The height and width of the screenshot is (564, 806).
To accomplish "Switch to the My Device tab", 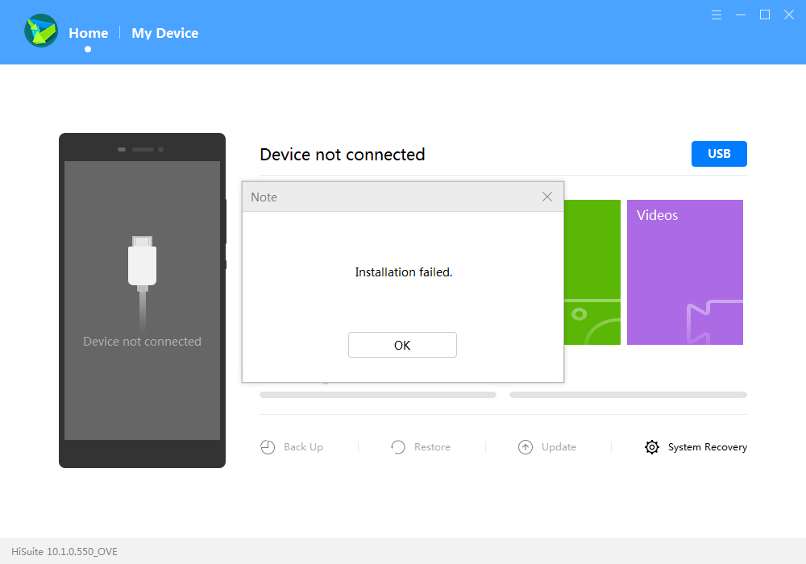I will [165, 33].
